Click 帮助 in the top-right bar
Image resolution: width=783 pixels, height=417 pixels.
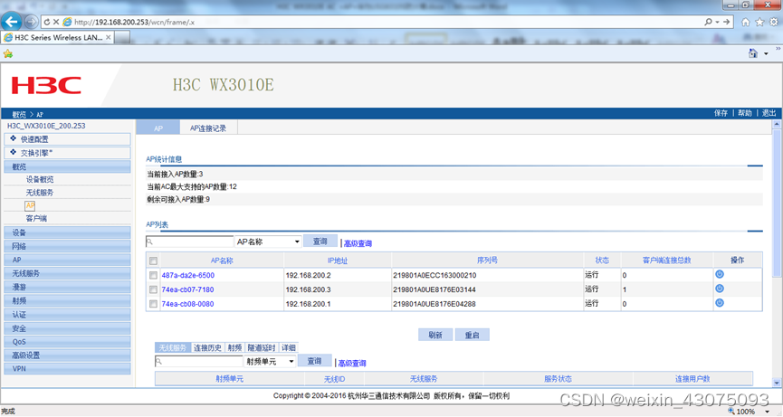click(745, 113)
